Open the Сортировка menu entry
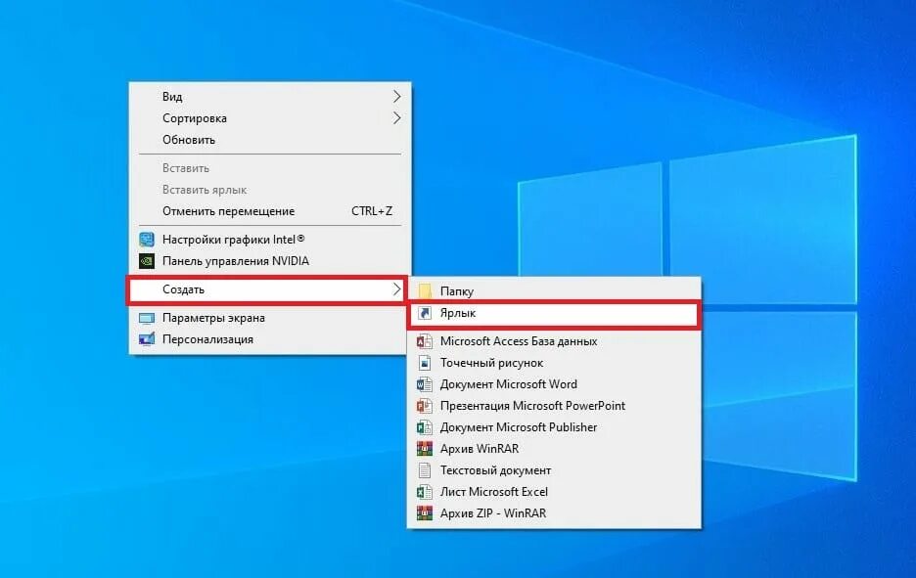Image resolution: width=916 pixels, height=578 pixels. [x=270, y=118]
